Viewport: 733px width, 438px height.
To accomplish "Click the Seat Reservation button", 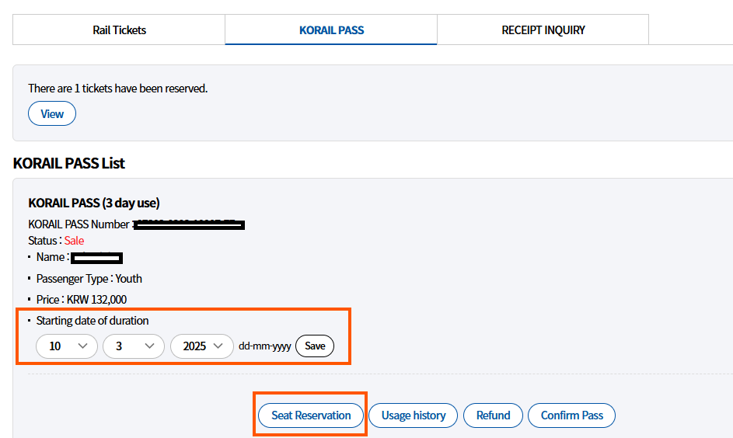I will [311, 415].
